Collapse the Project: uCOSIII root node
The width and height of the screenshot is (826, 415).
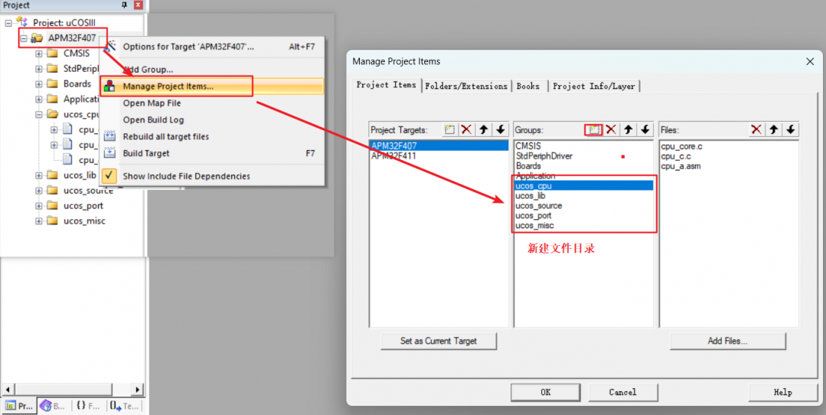pyautogui.click(x=8, y=23)
